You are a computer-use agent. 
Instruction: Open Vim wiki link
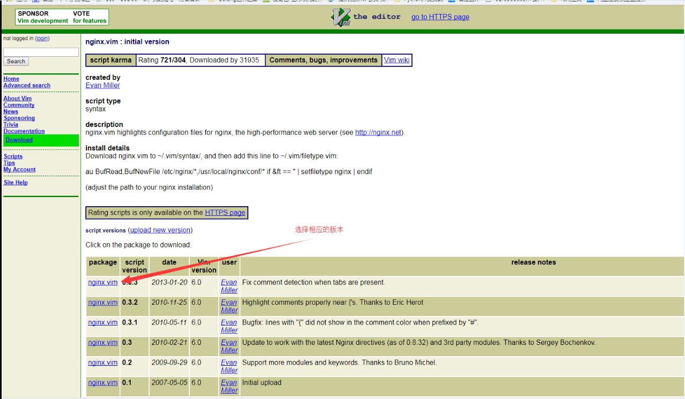397,60
